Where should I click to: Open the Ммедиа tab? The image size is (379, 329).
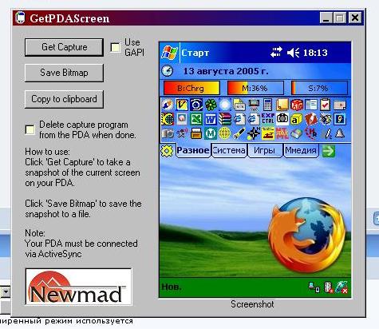pyautogui.click(x=301, y=151)
